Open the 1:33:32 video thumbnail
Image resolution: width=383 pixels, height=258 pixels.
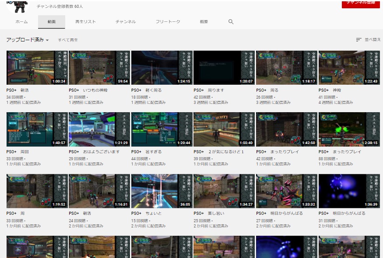coord(287,191)
